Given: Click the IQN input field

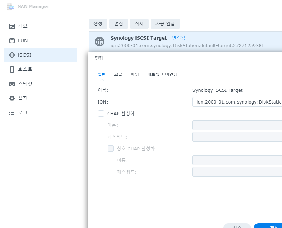Looking at the screenshot, I should pos(237,102).
